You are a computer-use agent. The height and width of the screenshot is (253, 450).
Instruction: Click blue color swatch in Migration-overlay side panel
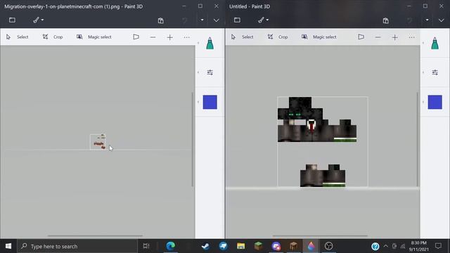tap(210, 102)
